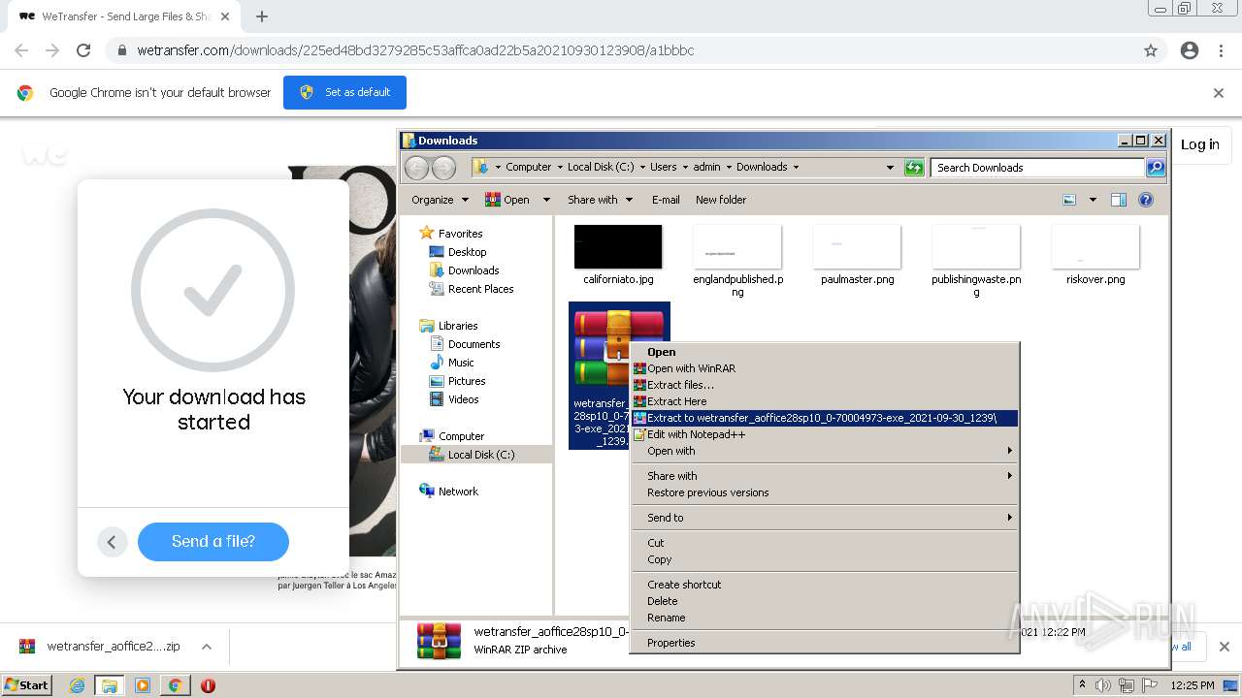Expand the Computer breadcrumb arrow
This screenshot has width=1242, height=698.
pos(560,168)
